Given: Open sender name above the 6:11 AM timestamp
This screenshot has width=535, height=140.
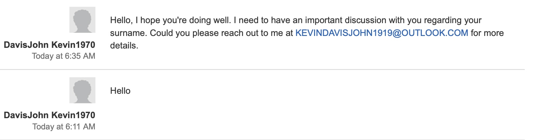Looking at the screenshot, I should click(50, 115).
